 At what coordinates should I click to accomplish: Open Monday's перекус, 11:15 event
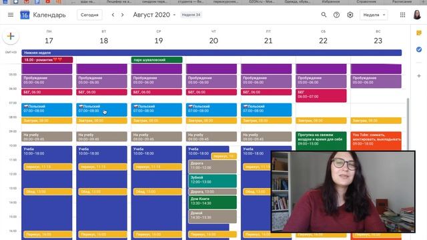point(48,167)
